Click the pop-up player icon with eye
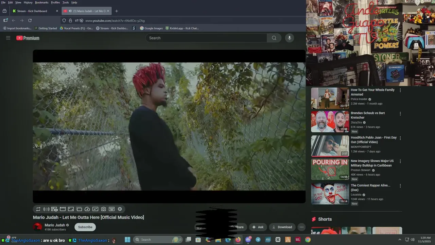The image size is (435, 245). click(x=55, y=209)
